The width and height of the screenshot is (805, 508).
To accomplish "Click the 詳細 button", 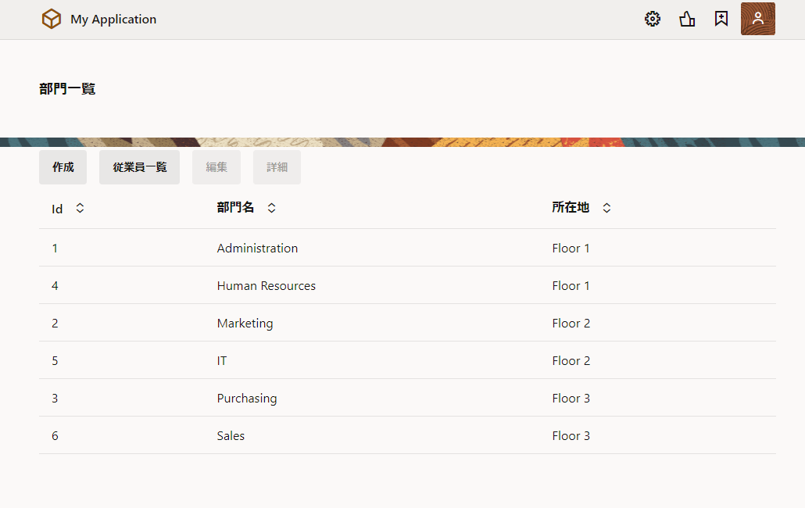I will click(277, 167).
